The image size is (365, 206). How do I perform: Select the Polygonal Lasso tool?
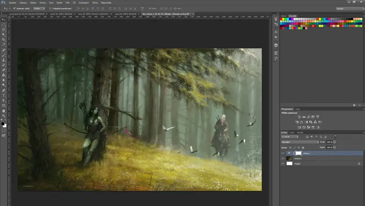click(4, 30)
